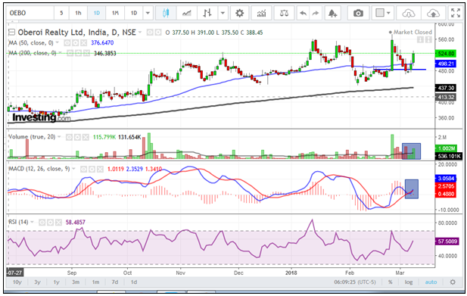The height and width of the screenshot is (296, 467).
Task: Expand Oberoi Realty title dropdown arrow
Action: coord(140,32)
